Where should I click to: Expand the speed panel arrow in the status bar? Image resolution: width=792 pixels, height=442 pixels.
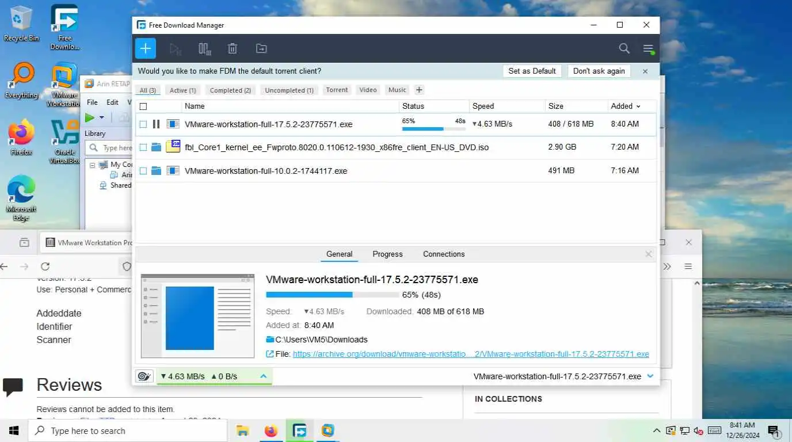(263, 376)
